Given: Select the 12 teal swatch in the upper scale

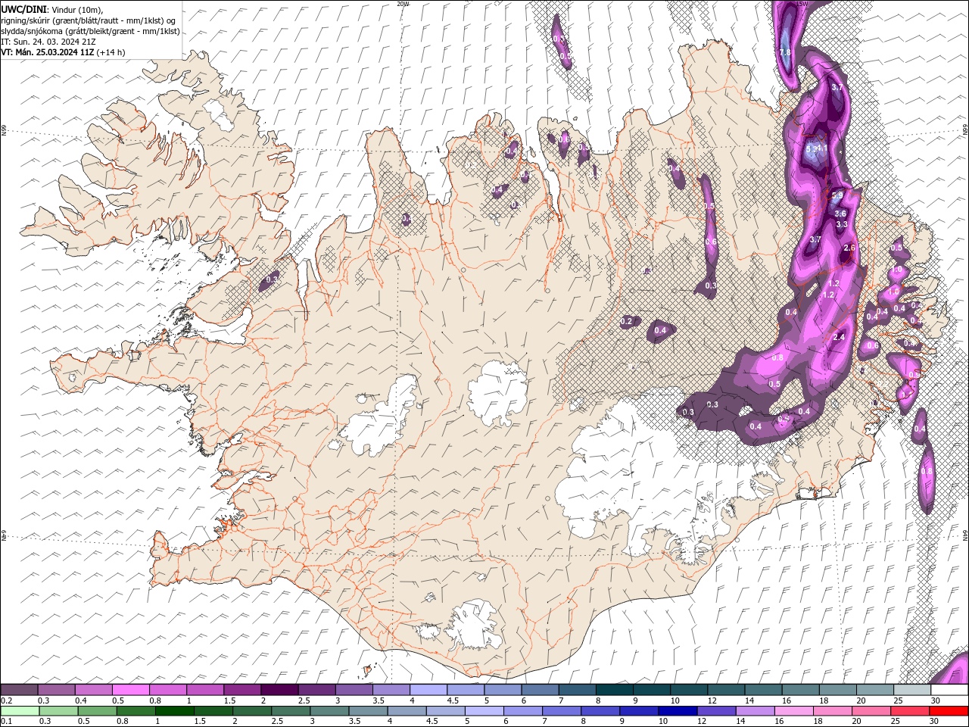Looking at the screenshot, I should (x=725, y=690).
